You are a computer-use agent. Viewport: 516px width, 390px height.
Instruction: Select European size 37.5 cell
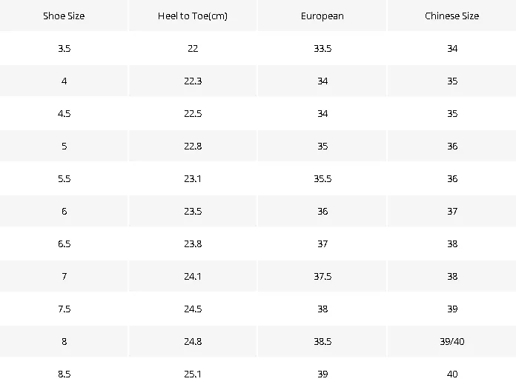coord(322,276)
